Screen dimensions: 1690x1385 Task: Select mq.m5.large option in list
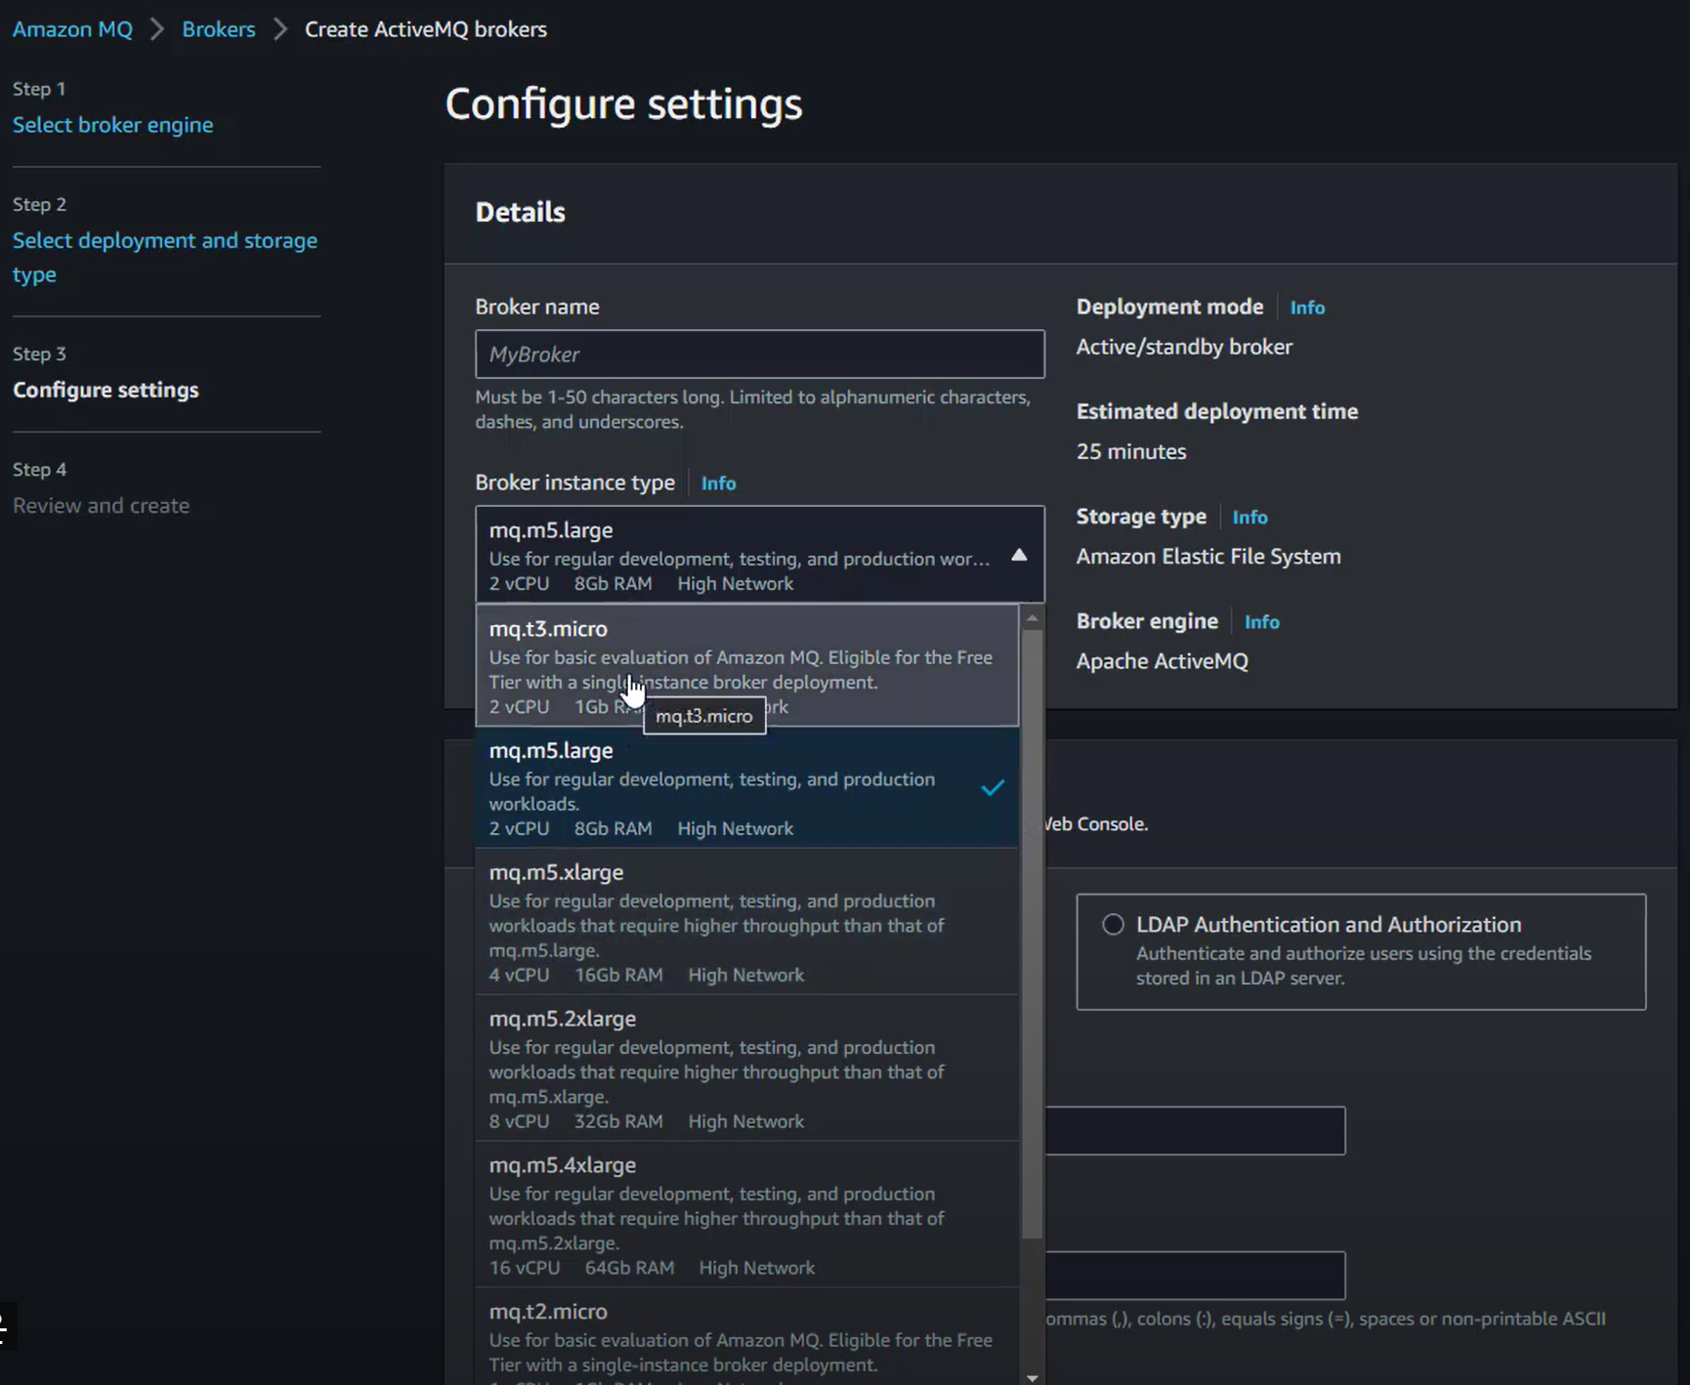coord(746,788)
